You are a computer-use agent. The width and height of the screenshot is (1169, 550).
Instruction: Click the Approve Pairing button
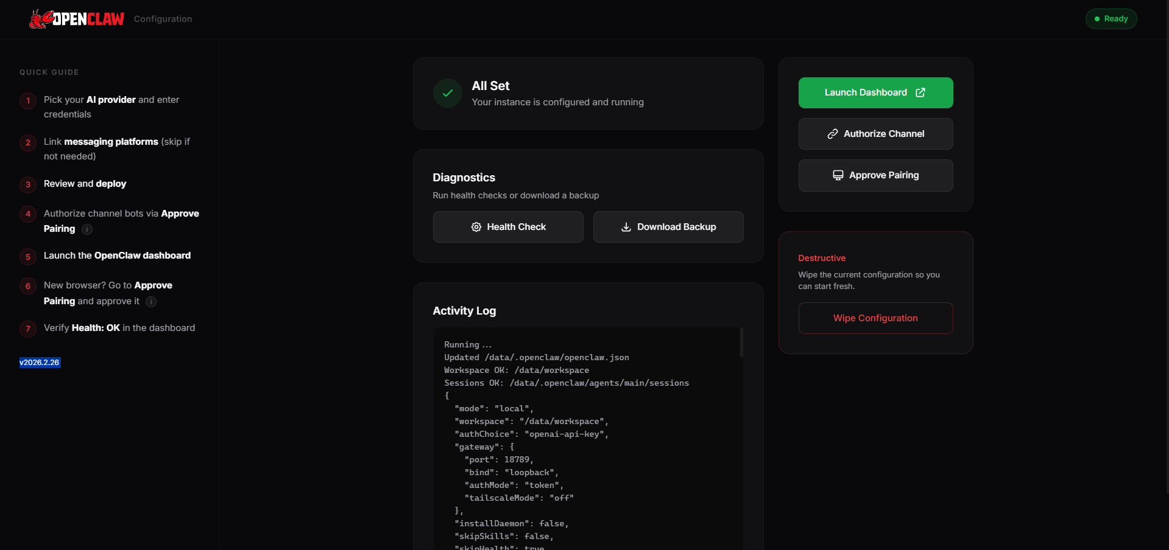[875, 175]
